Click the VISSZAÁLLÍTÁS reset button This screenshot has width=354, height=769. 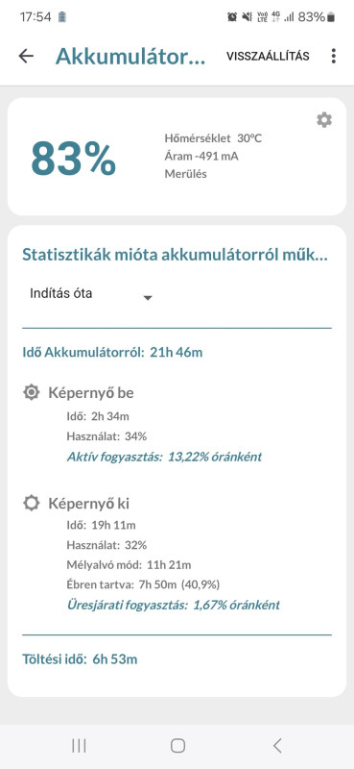click(268, 56)
